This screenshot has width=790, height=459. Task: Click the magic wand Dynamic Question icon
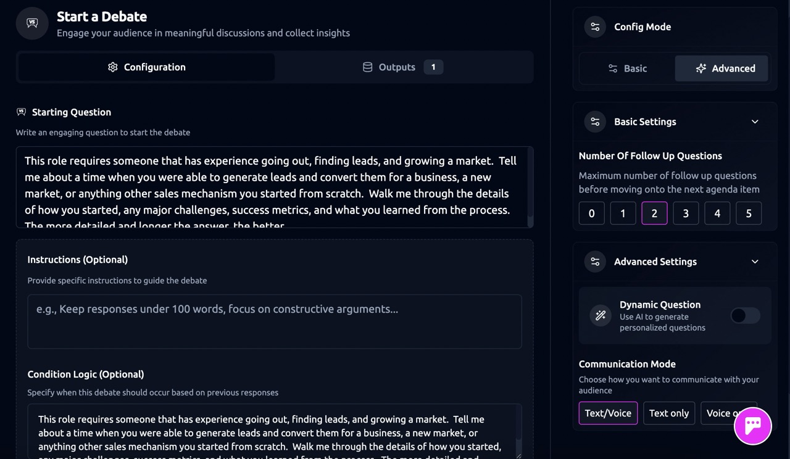pyautogui.click(x=600, y=315)
